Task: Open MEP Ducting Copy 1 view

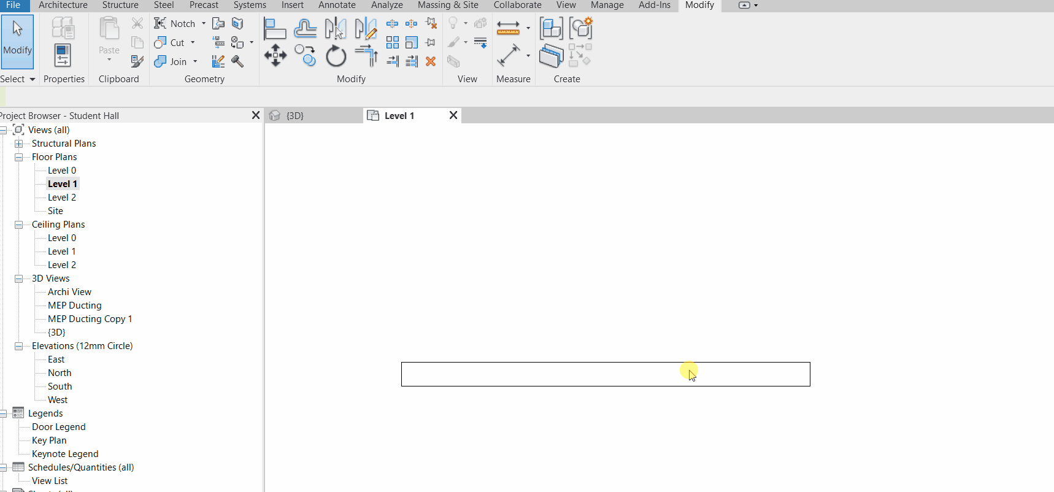Action: [x=90, y=319]
